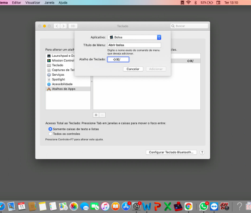This screenshot has height=213, width=251.
Task: Select Mission Control category
Action: point(60,60)
